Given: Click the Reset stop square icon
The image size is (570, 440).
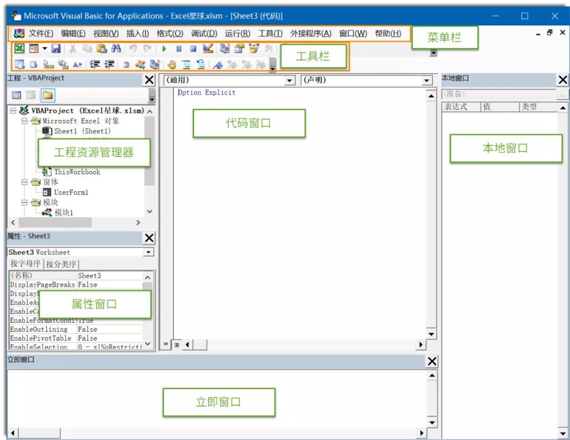Looking at the screenshot, I should coord(193,49).
